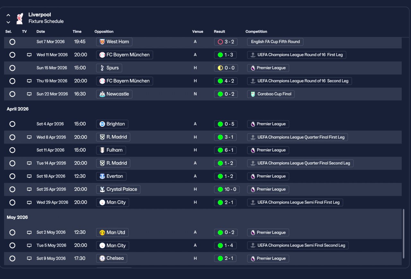This screenshot has width=411, height=279.
Task: Select the Fulham fixture radio button
Action: click(12, 150)
